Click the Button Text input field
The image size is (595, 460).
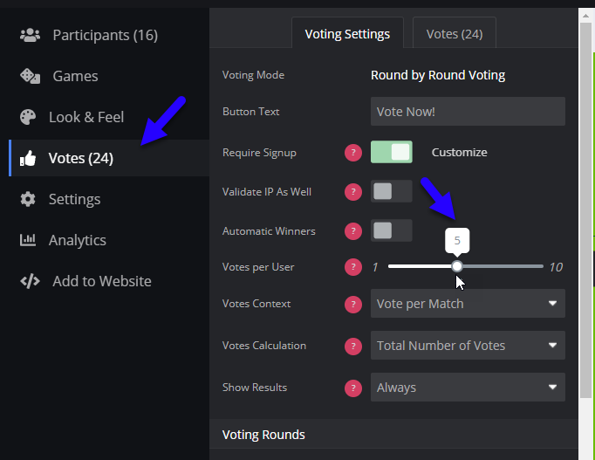tap(468, 111)
